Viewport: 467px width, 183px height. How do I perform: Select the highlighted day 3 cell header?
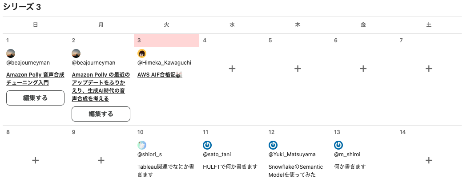166,40
